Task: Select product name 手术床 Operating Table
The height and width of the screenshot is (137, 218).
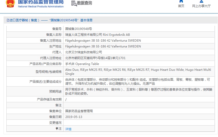Action: click(x=82, y=64)
